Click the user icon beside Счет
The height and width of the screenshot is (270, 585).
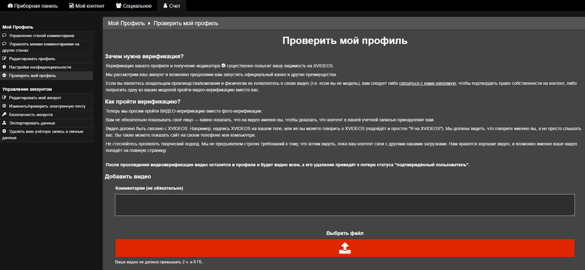pyautogui.click(x=165, y=6)
